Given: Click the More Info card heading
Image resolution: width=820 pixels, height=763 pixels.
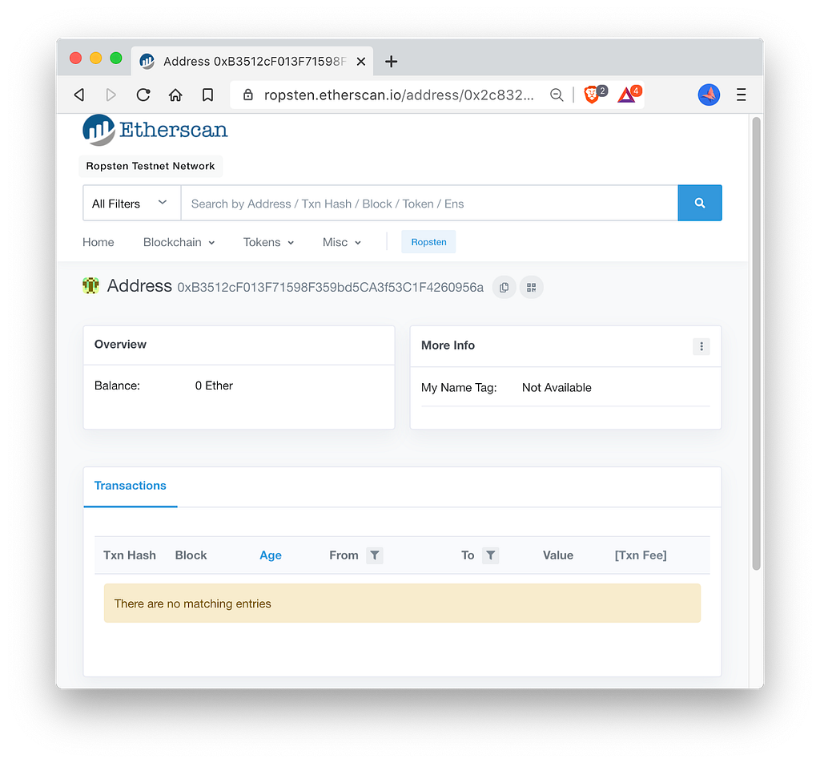Looking at the screenshot, I should 448,345.
